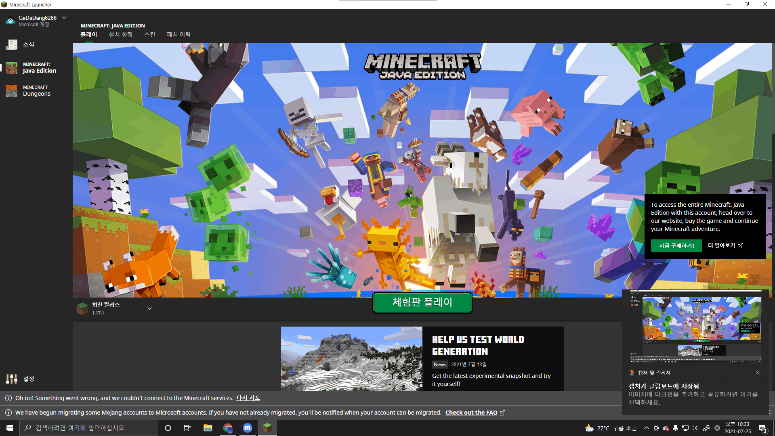Click info icon beside connection error message
This screenshot has width=775, height=436.
click(8, 398)
